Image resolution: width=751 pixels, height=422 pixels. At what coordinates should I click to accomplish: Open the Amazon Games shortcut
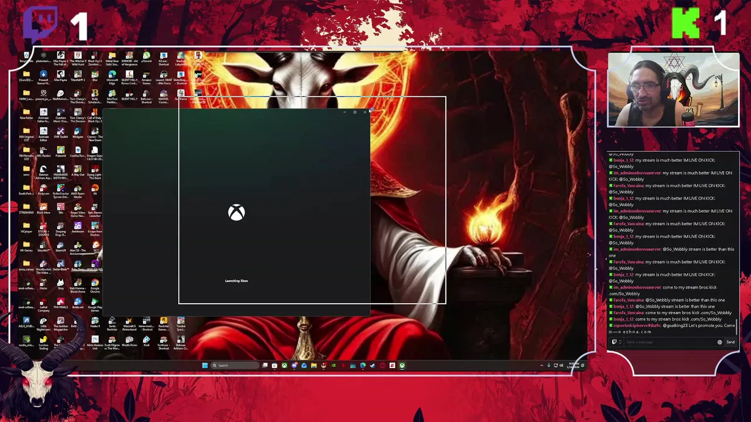click(x=147, y=76)
